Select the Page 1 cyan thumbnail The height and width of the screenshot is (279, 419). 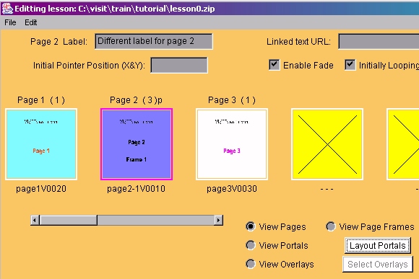(x=41, y=144)
